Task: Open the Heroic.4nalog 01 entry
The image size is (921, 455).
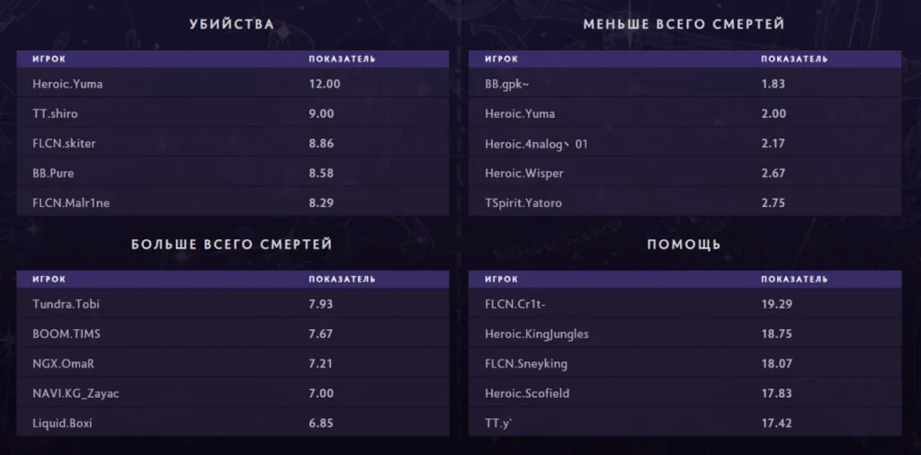Action: pyautogui.click(x=536, y=143)
